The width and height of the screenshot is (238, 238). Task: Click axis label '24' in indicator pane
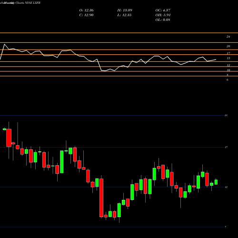point(228,37)
